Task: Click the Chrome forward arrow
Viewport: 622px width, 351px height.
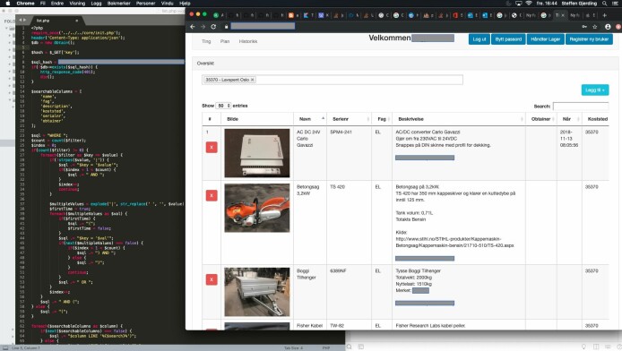Action: (203, 27)
